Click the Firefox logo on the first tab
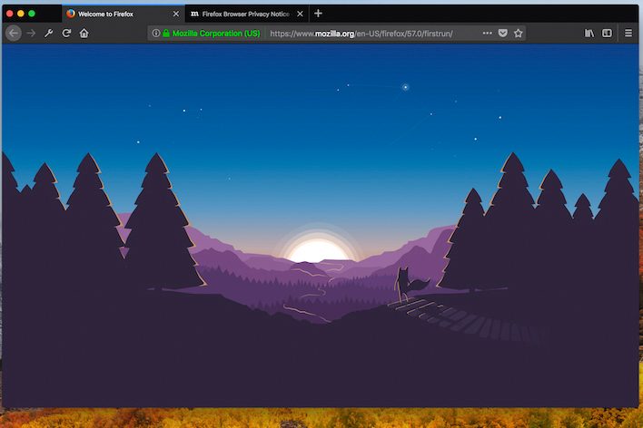Viewport: 643px width, 428px height. (71, 14)
